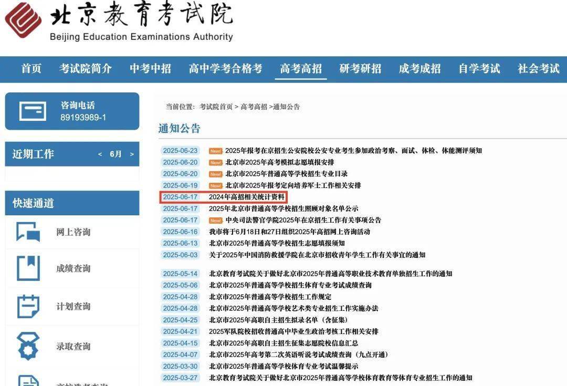The image size is (567, 386).
Task: Open 北京市2025年普通高等学校招生工作规定 link
Action: click(x=270, y=297)
